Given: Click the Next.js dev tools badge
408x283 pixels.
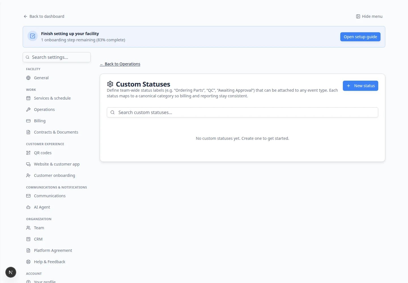Looking at the screenshot, I should [x=11, y=272].
